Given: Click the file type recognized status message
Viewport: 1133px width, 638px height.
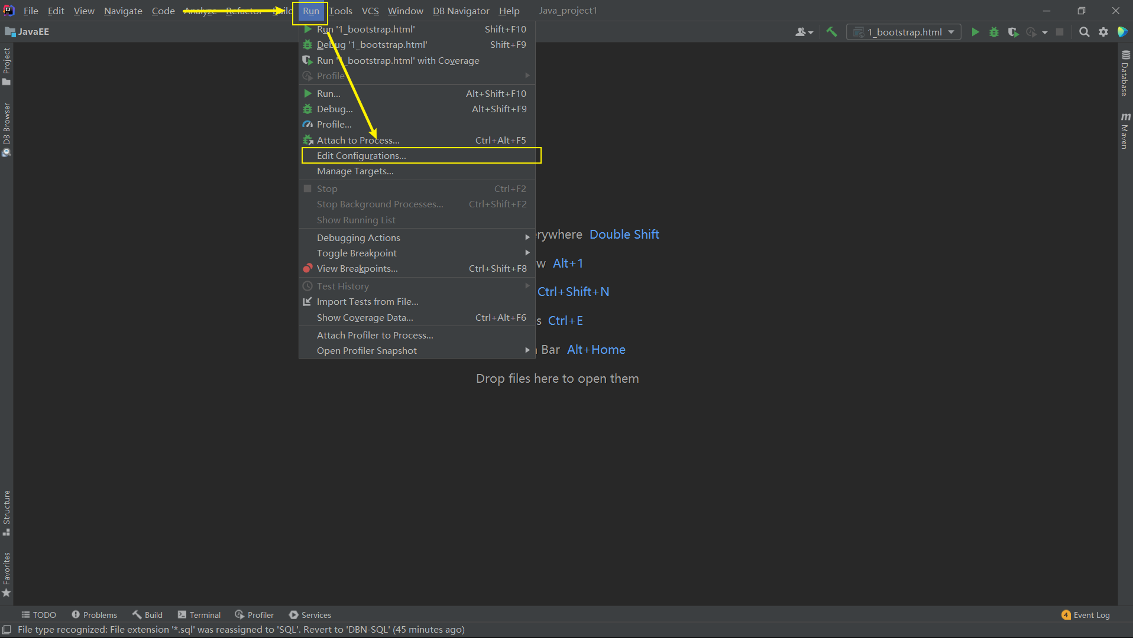Looking at the screenshot, I should pos(241,630).
